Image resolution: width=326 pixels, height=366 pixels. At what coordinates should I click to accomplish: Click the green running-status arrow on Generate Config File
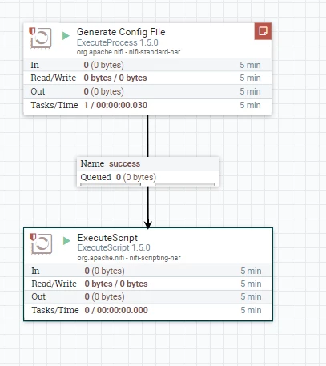pyautogui.click(x=66, y=36)
